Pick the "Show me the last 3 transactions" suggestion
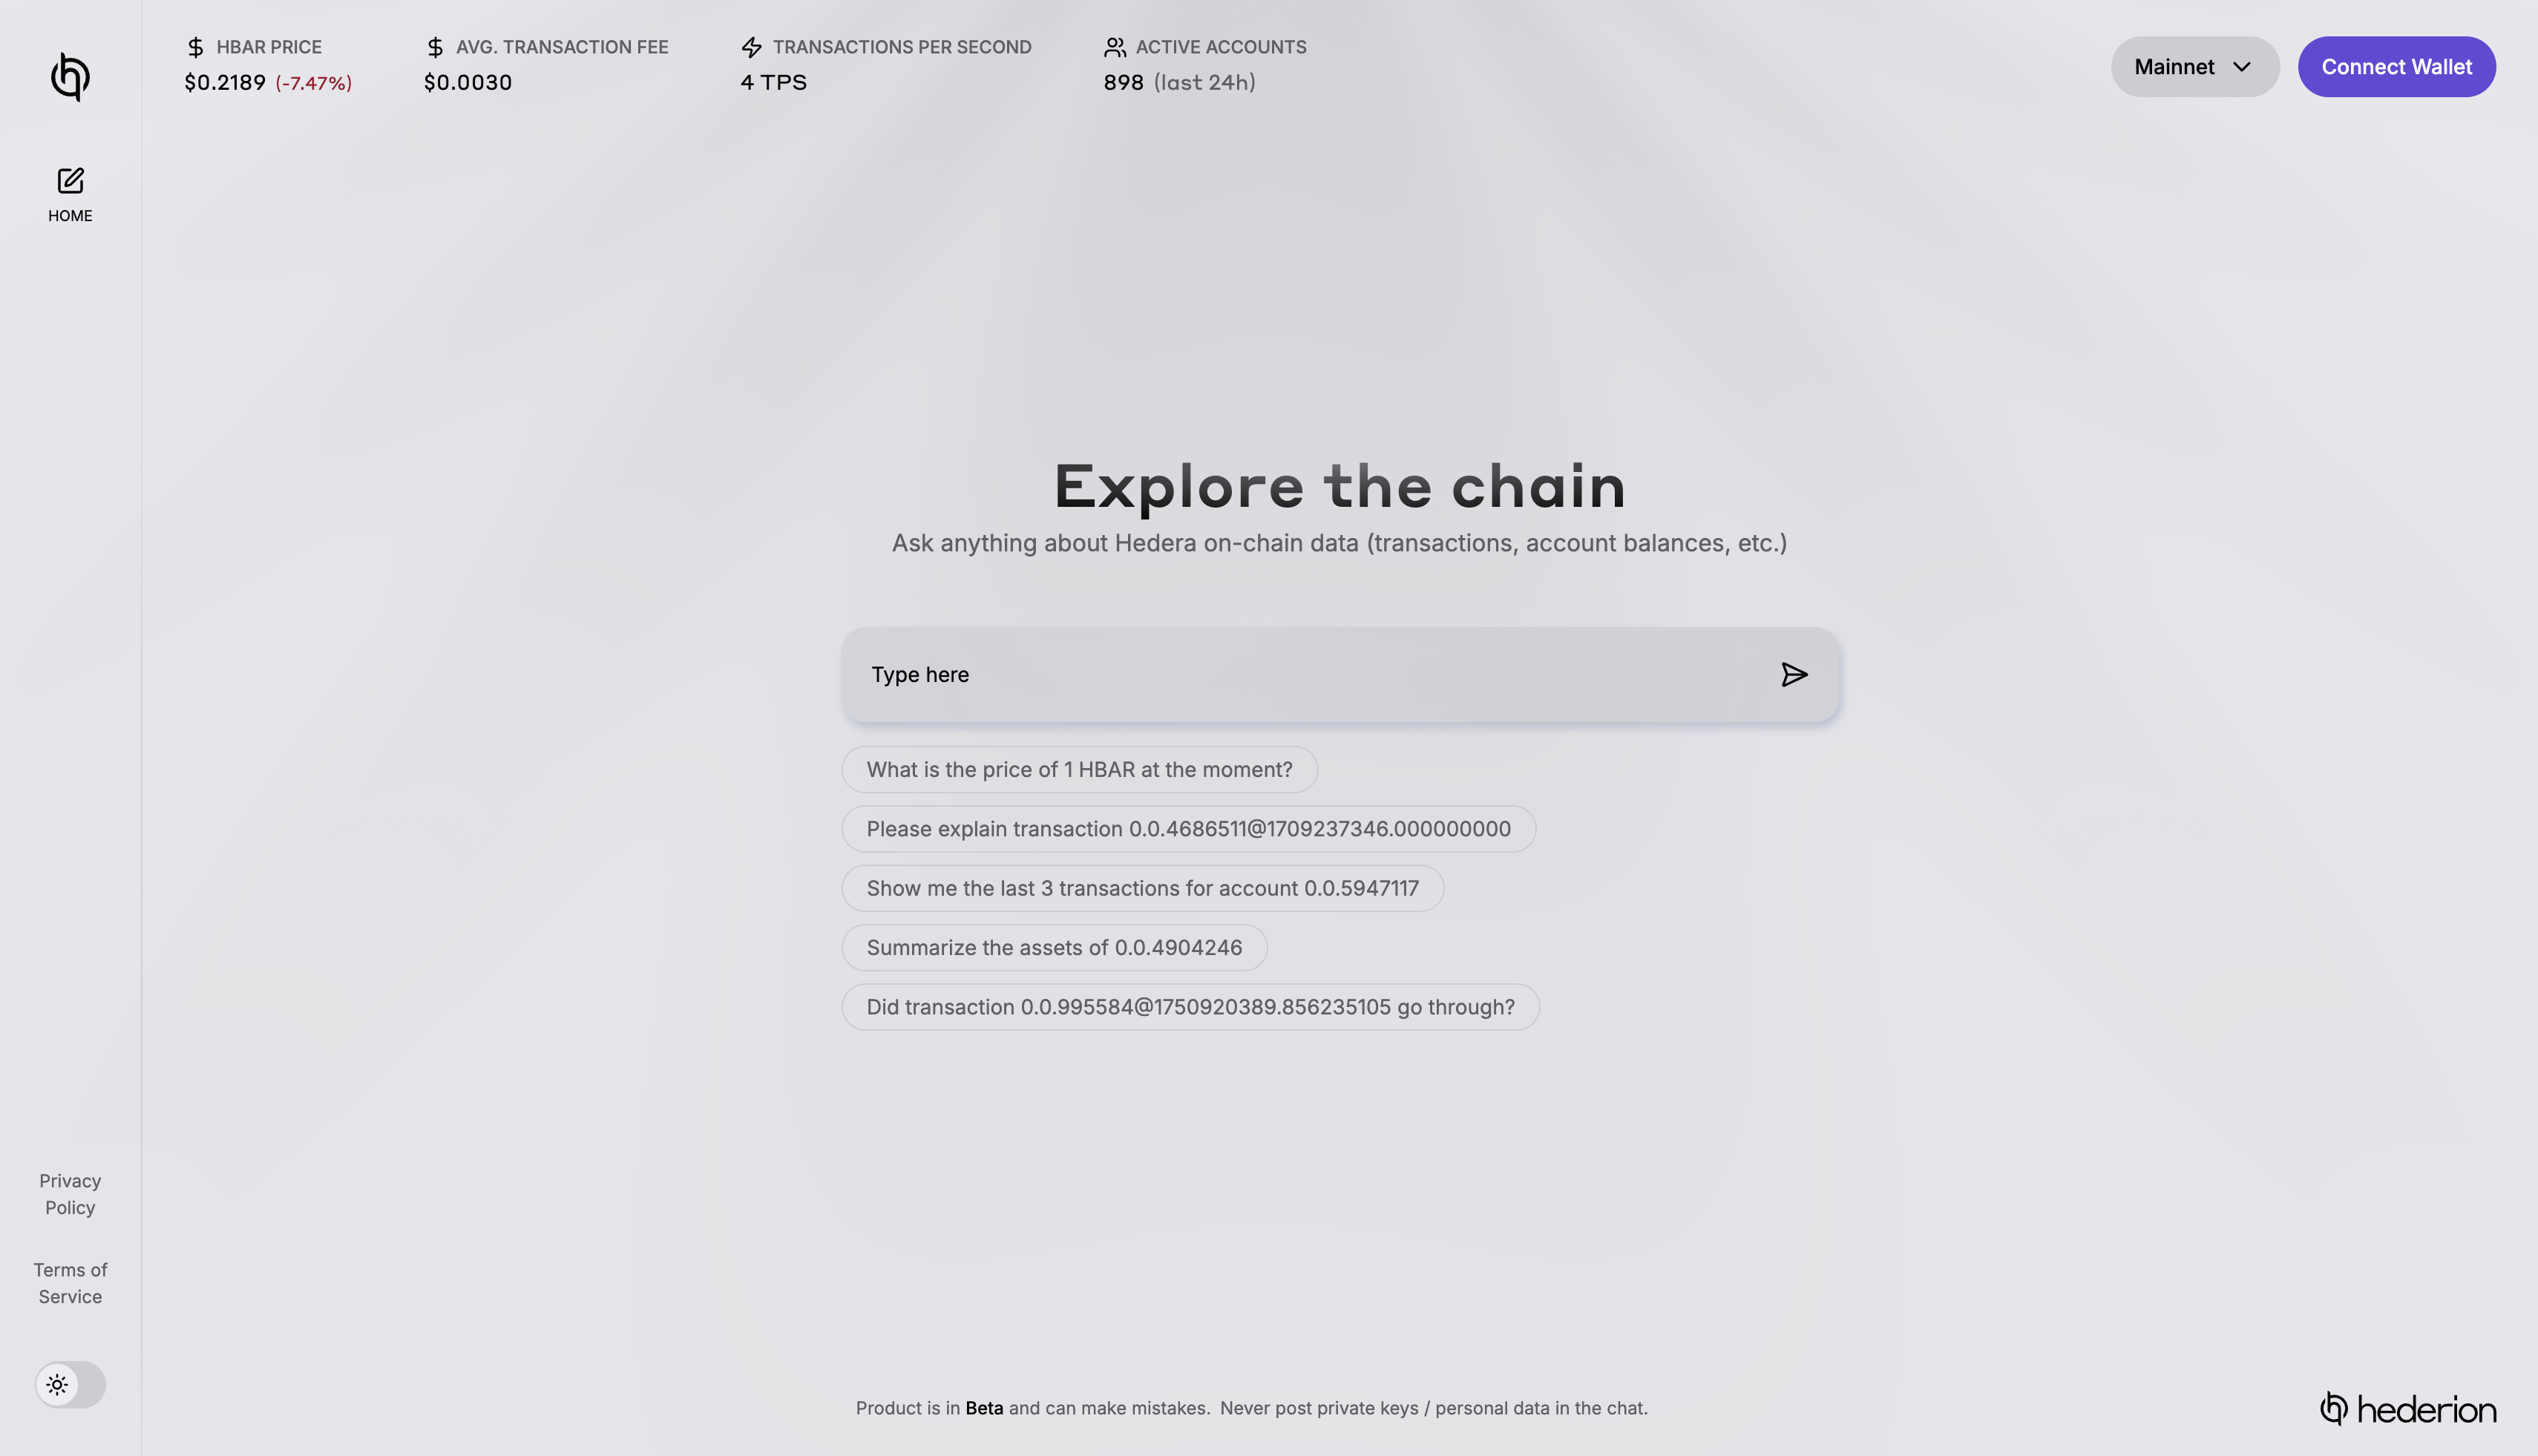2538x1456 pixels. 1142,888
